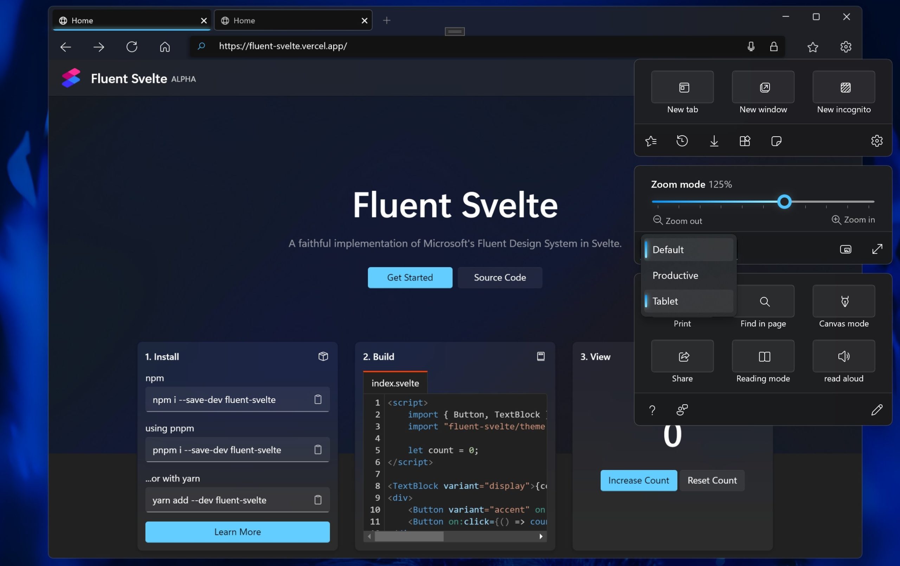Click the document icon in Build card

pos(540,356)
